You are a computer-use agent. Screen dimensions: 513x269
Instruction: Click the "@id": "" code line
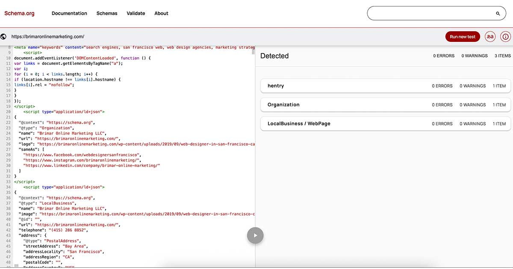coord(30,219)
